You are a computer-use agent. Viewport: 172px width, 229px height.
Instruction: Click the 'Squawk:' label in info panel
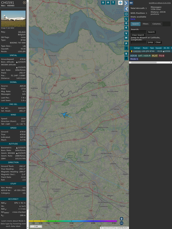pyautogui.click(x=4, y=49)
